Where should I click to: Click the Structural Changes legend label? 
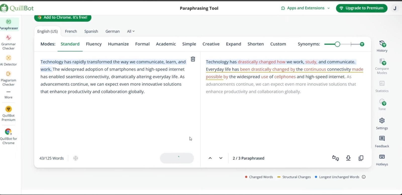(296, 177)
